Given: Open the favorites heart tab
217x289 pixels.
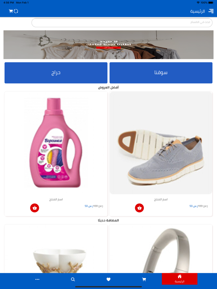Looking at the screenshot, I should tap(108, 279).
